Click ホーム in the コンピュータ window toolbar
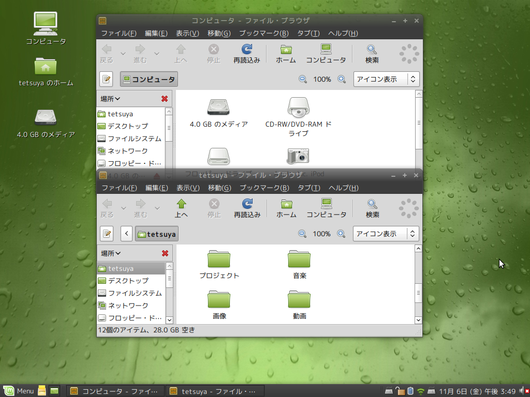This screenshot has height=397, width=530. (x=286, y=54)
